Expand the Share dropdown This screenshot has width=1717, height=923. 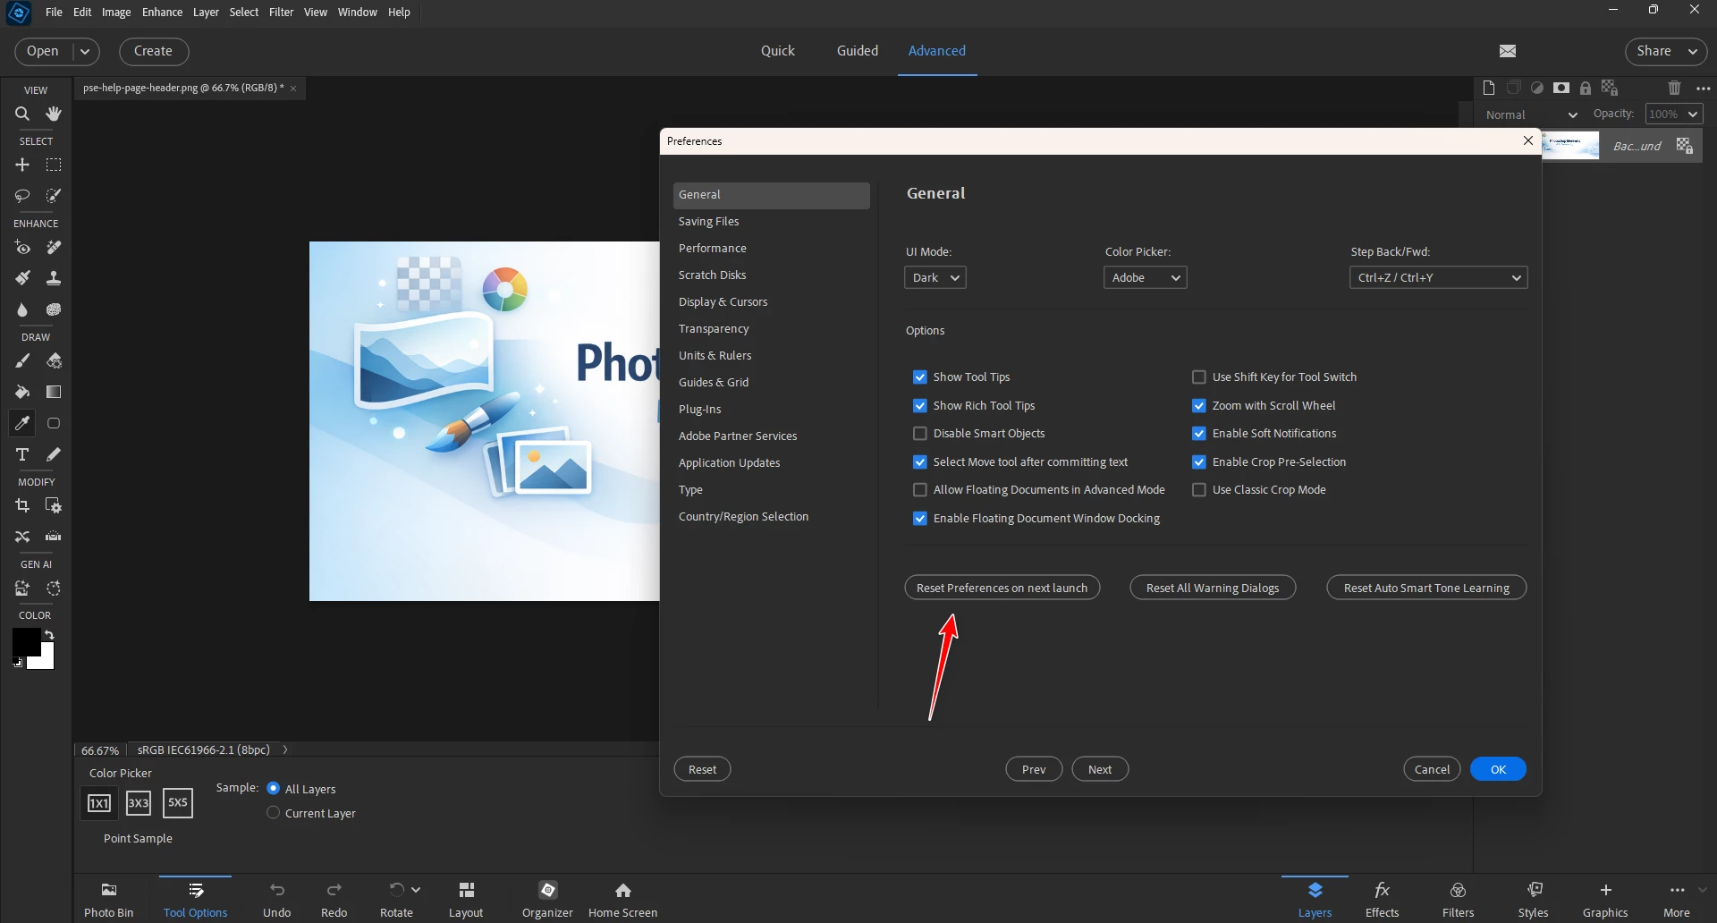click(x=1692, y=52)
